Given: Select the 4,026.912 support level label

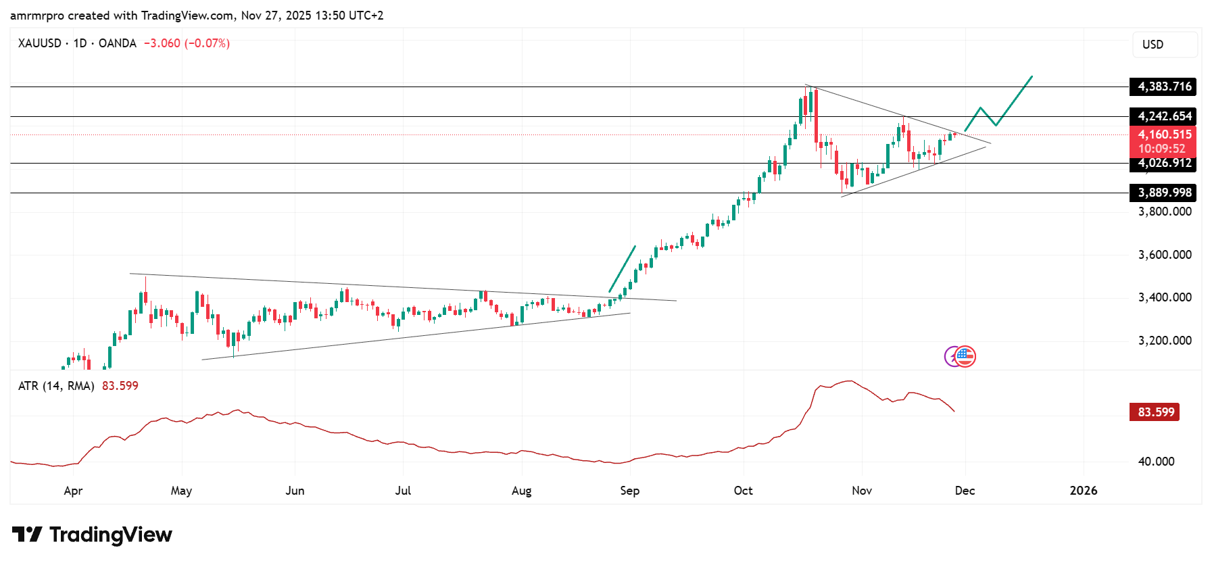Looking at the screenshot, I should 1163,164.
